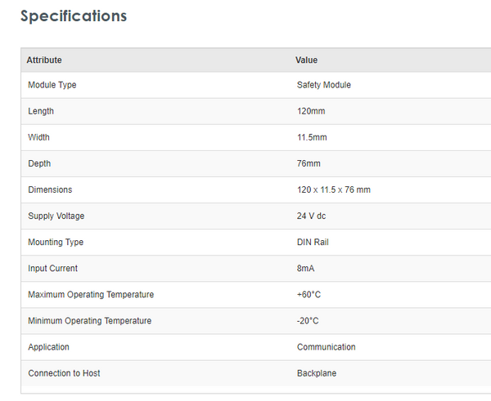Click the Value column header
The width and height of the screenshot is (491, 401).
[306, 60]
